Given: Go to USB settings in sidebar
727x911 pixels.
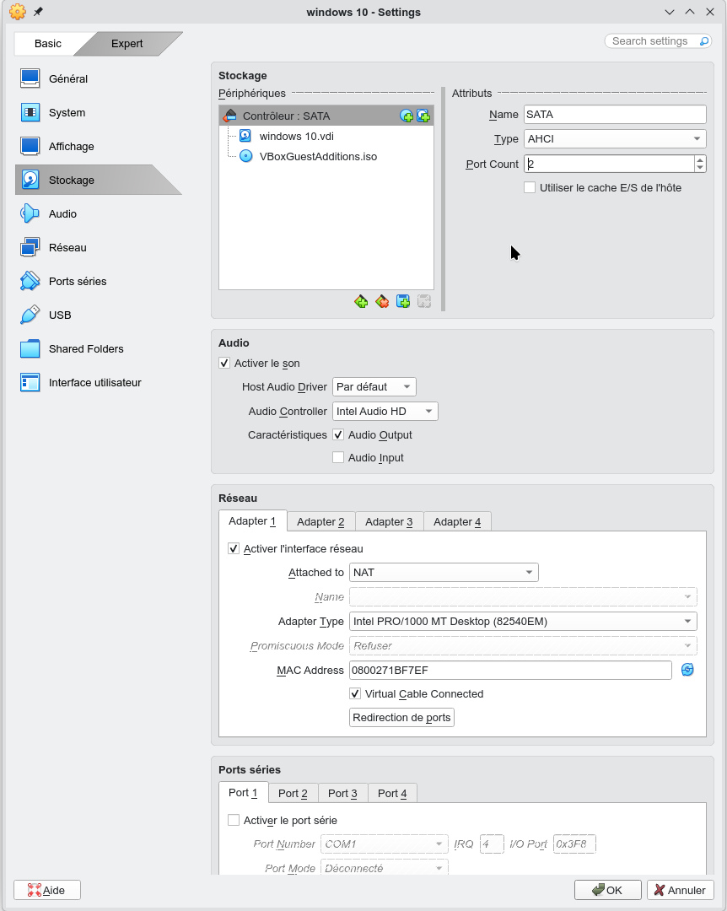Looking at the screenshot, I should [x=60, y=315].
